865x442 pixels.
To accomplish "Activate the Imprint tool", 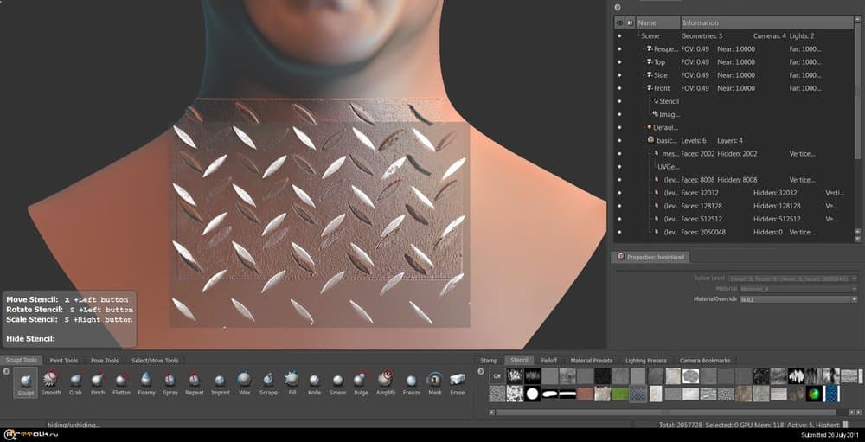I will [x=220, y=381].
